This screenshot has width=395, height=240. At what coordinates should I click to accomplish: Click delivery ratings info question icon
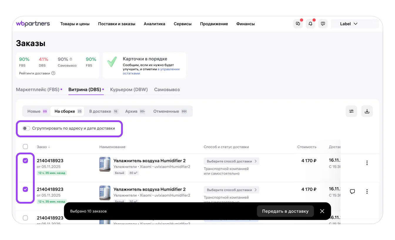[53, 73]
